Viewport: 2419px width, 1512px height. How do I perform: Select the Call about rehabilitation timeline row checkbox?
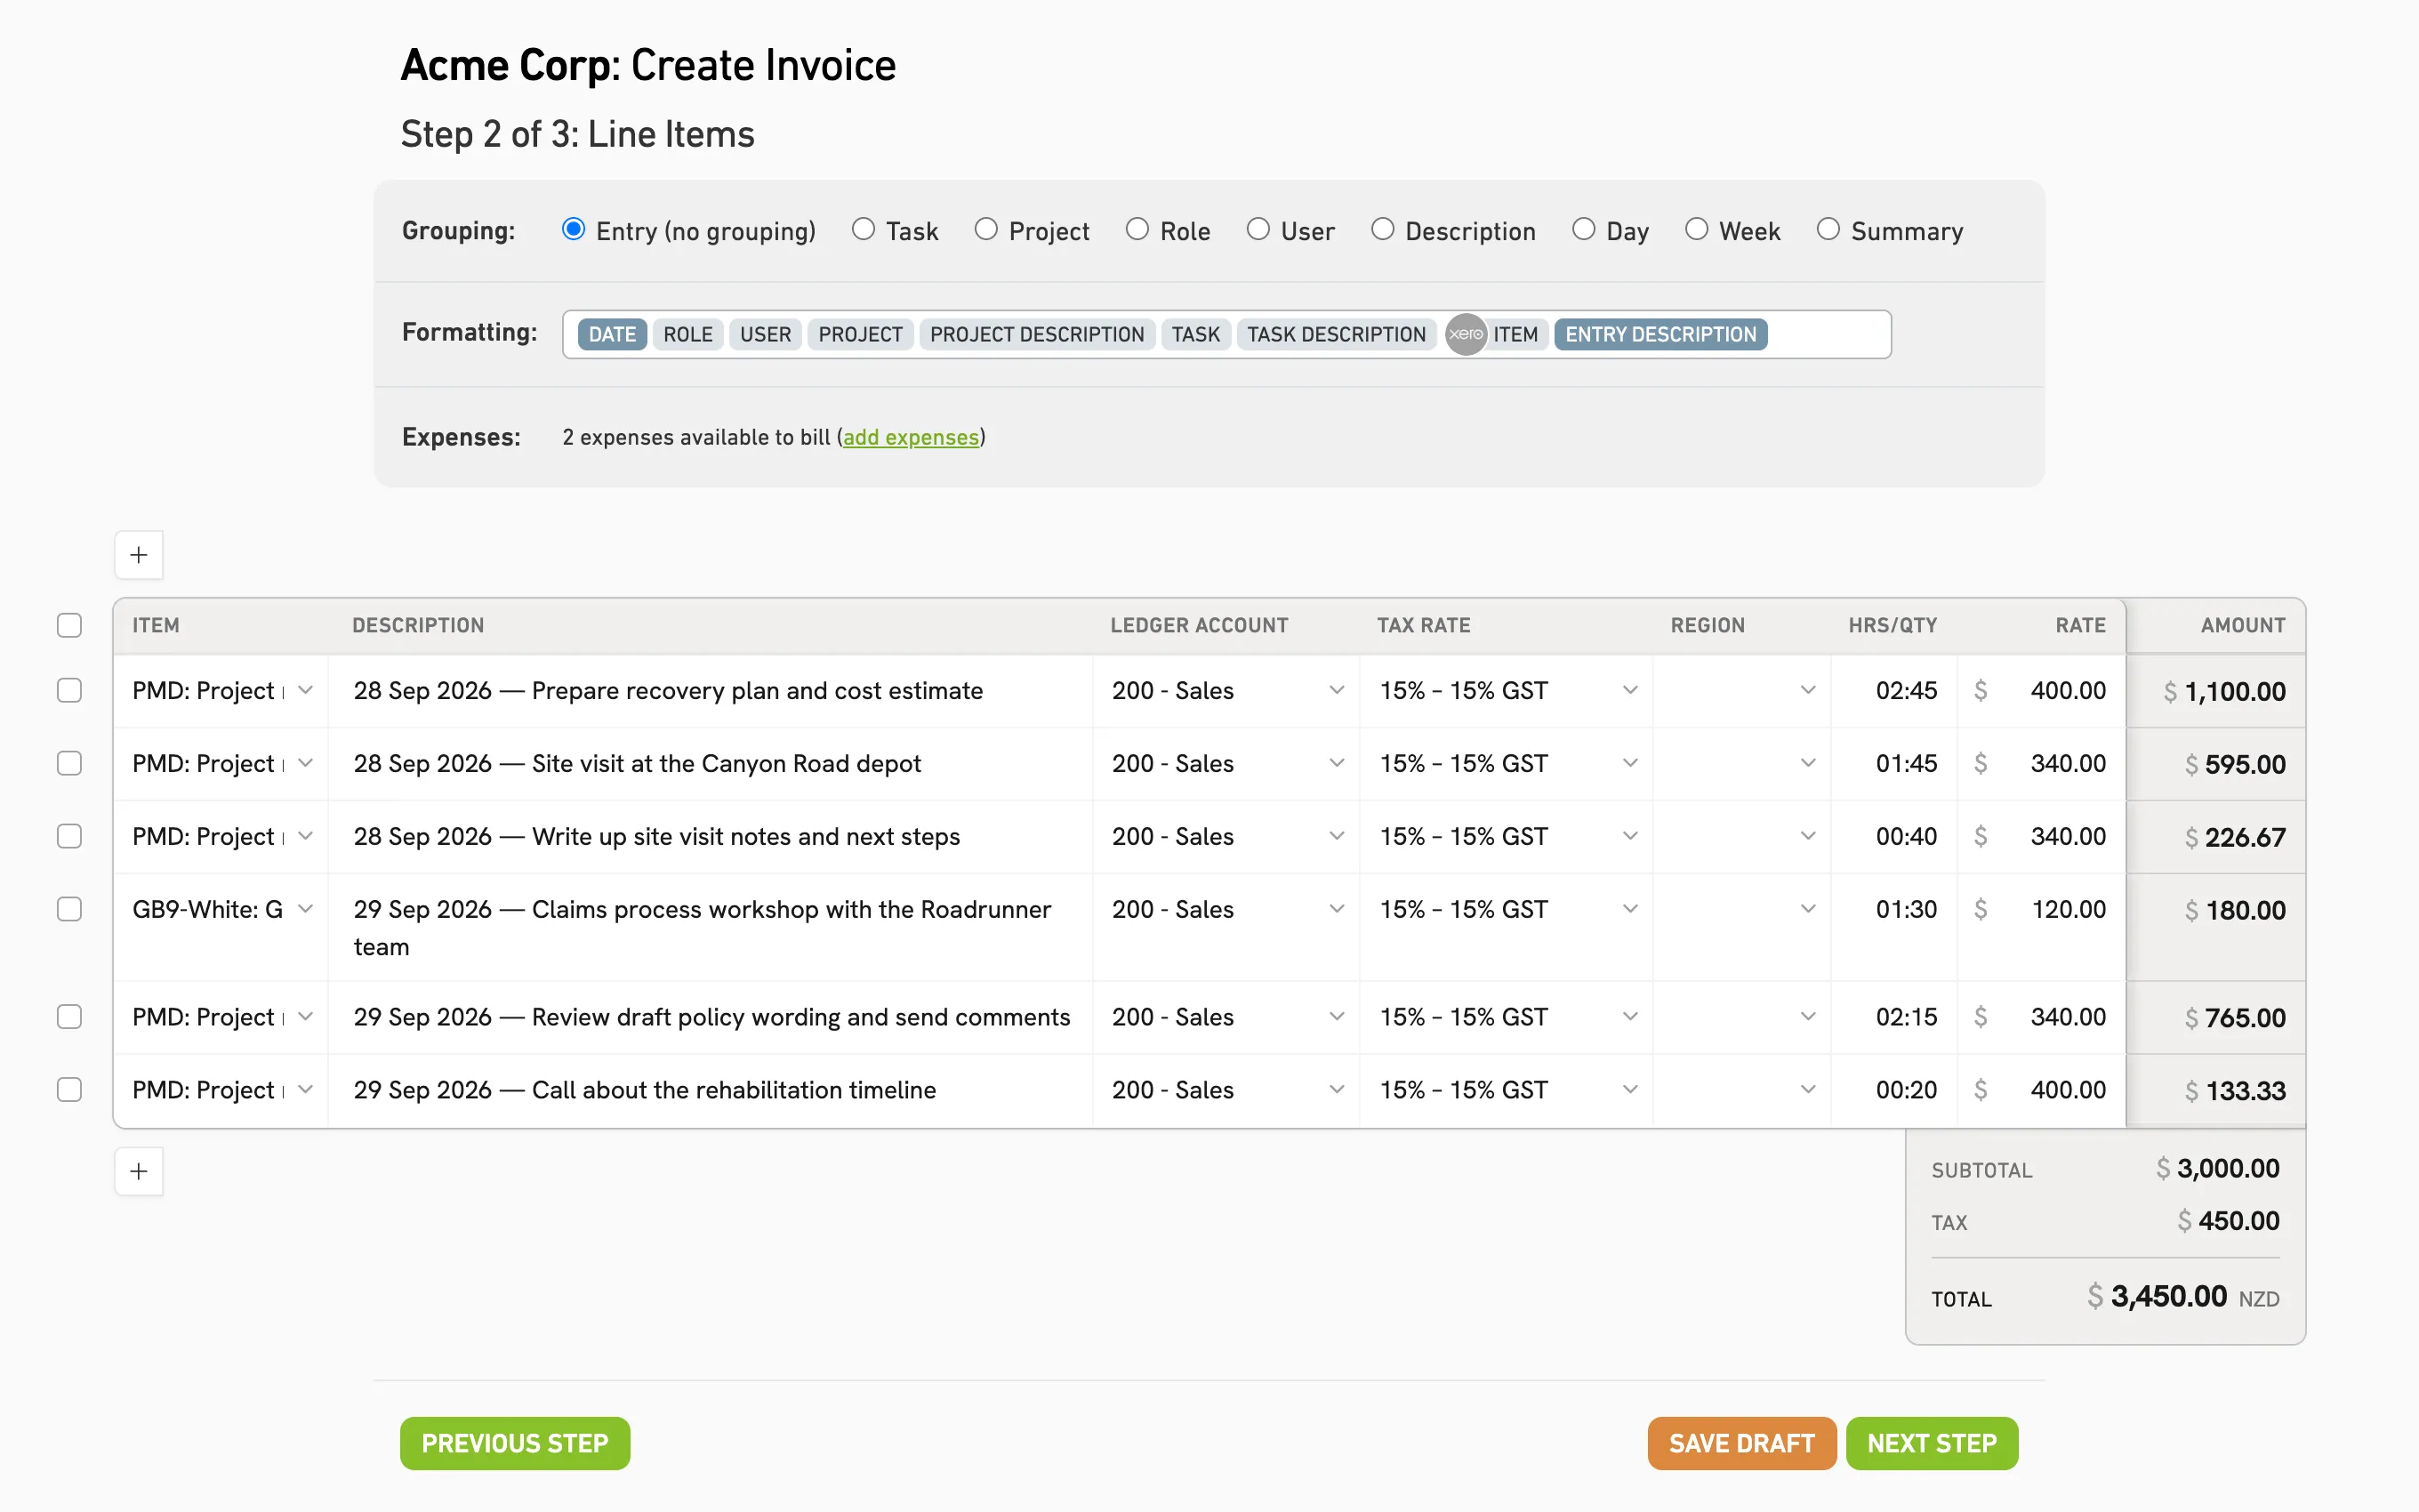click(69, 1090)
